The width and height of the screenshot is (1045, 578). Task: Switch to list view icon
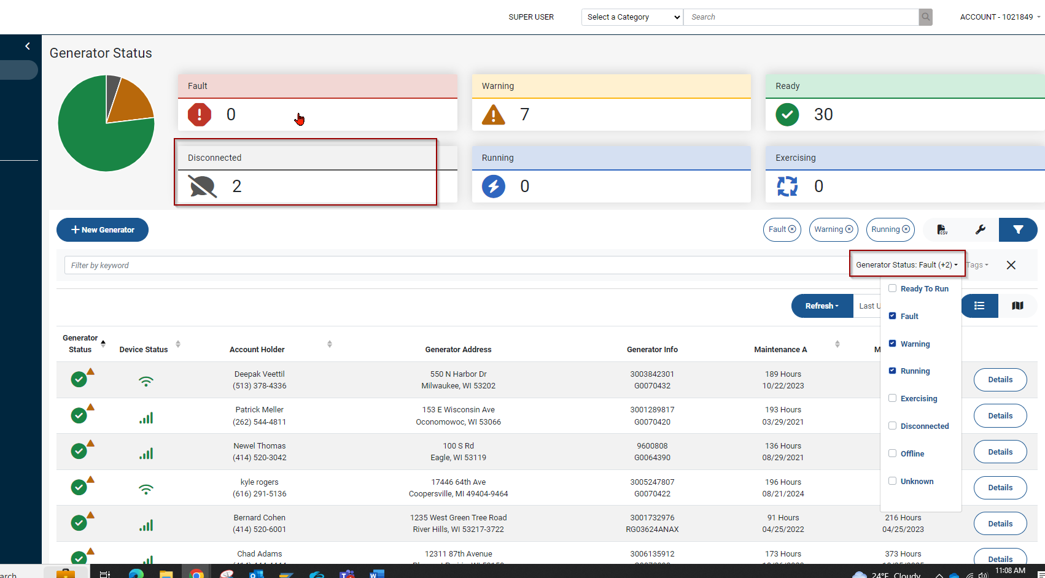(979, 306)
